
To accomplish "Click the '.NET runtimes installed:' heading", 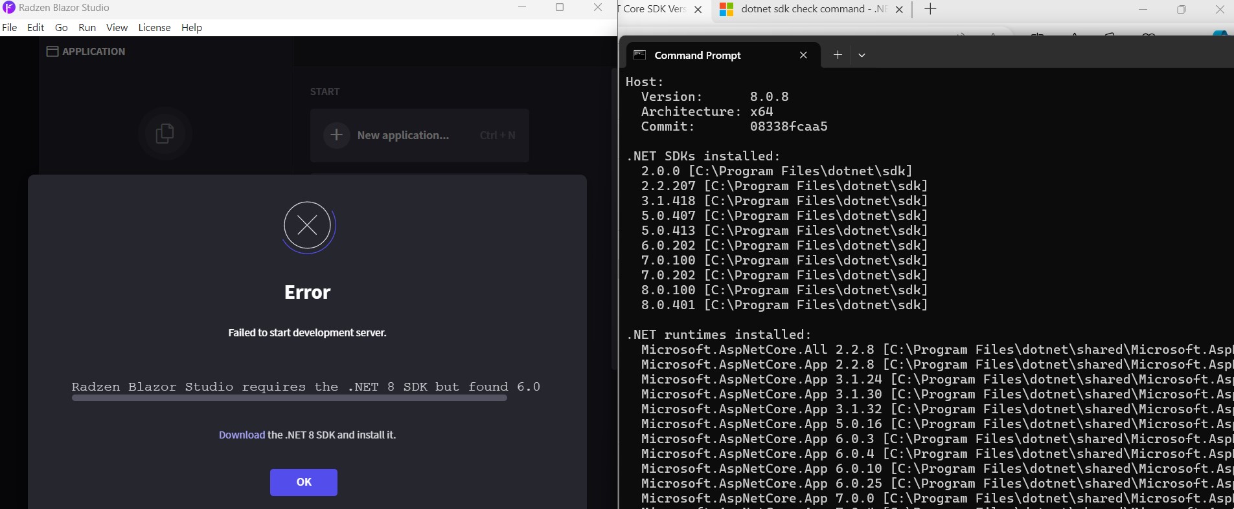I will (718, 334).
